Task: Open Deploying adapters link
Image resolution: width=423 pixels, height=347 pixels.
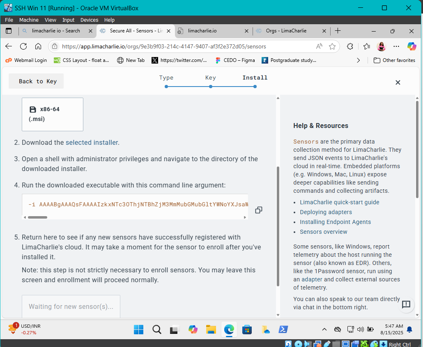Action: tap(326, 212)
